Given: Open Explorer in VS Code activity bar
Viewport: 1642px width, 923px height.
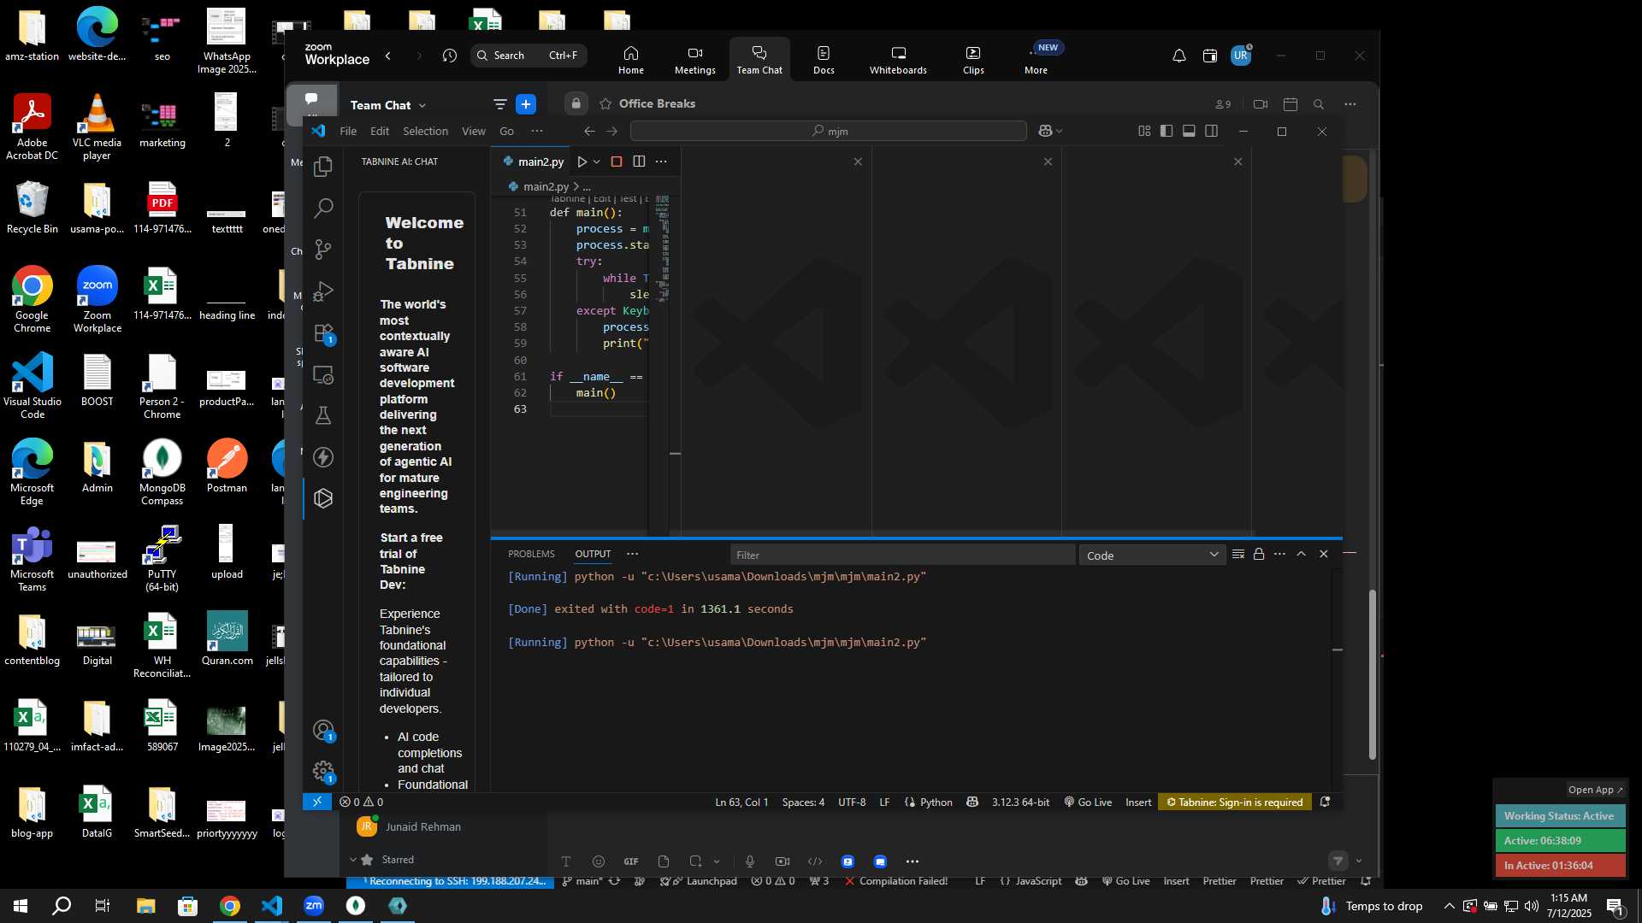Looking at the screenshot, I should pyautogui.click(x=323, y=167).
